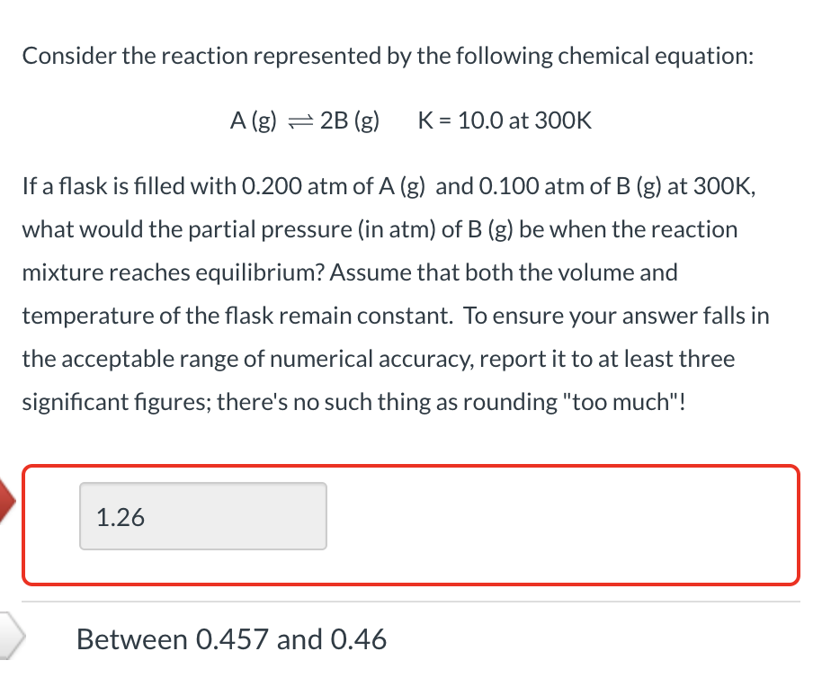Click the text 'Between 0.457 and 0.46'

click(x=231, y=638)
